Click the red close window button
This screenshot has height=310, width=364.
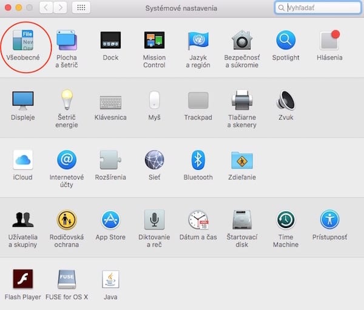8,8
